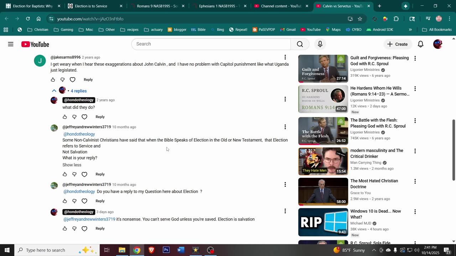The width and height of the screenshot is (456, 256).
Task: Click the page vertical scrollbar
Action: pyautogui.click(x=454, y=149)
